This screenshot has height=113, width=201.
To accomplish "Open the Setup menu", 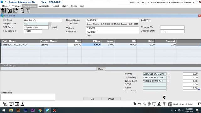I will click(74, 6).
